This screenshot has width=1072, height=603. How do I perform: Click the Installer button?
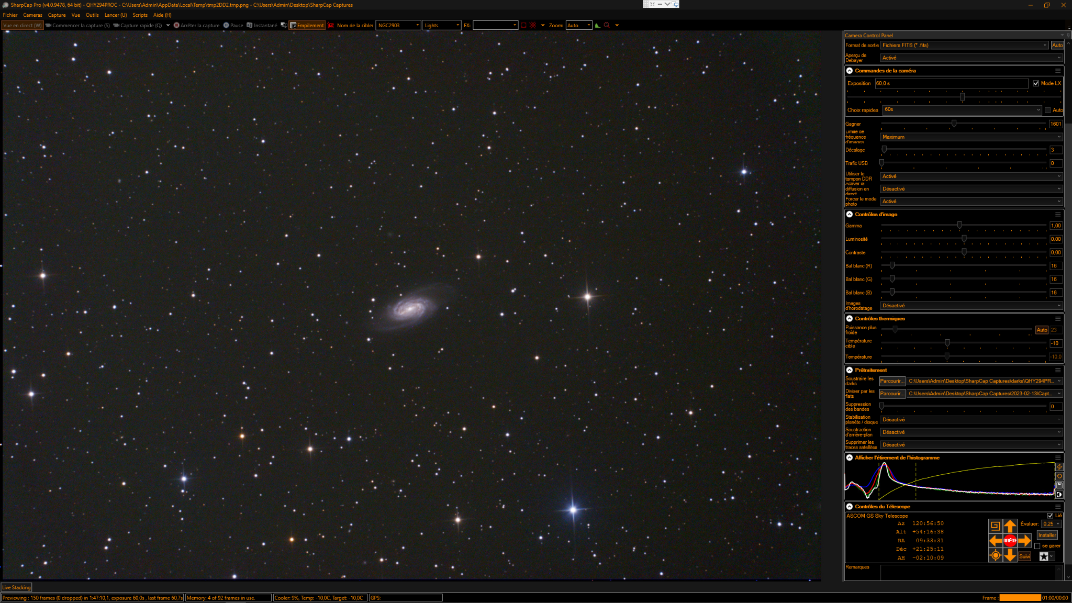1047,535
